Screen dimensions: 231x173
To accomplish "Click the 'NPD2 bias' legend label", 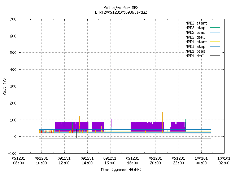I will tap(195, 32).
